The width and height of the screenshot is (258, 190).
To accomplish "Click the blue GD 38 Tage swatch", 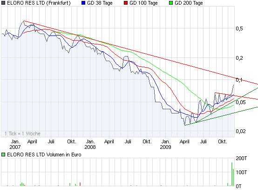I will [x=83, y=3].
